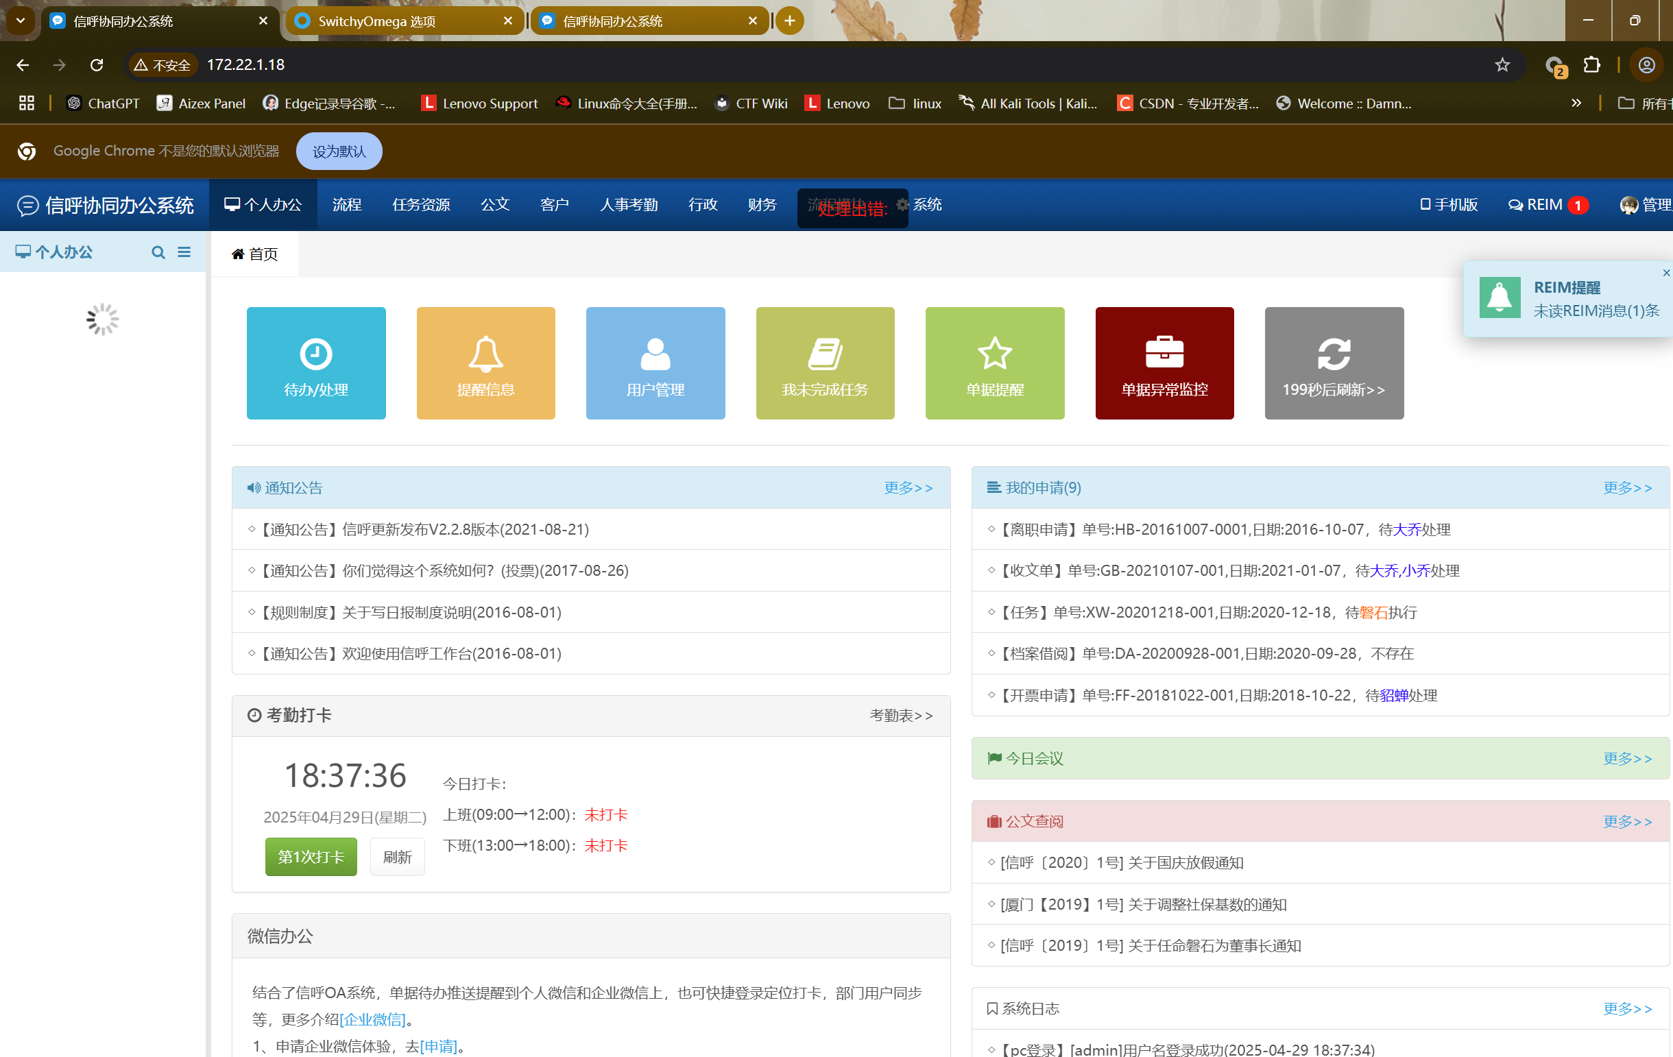The height and width of the screenshot is (1057, 1673).
Task: Switch to the 人事考勤 menu
Action: point(628,205)
